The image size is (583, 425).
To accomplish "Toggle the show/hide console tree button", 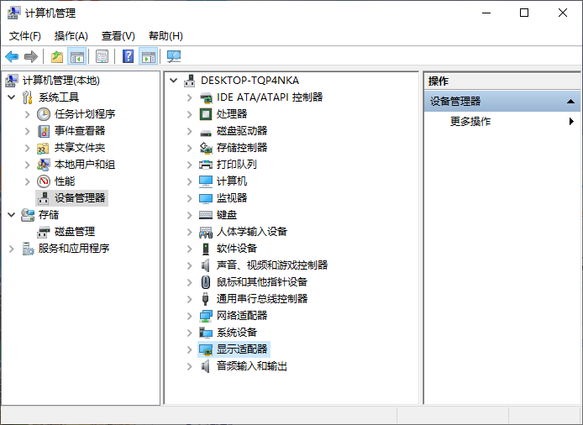I will tap(77, 56).
